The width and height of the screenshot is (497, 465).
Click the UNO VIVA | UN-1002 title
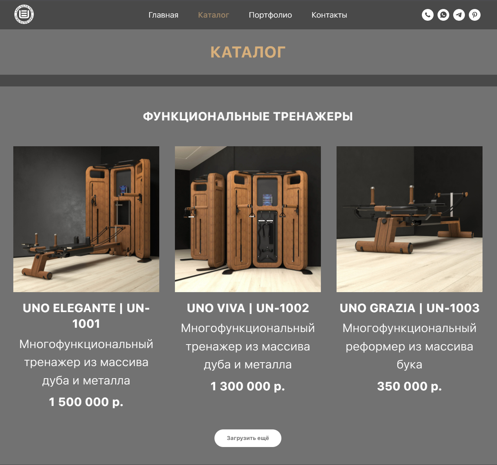coord(248,308)
